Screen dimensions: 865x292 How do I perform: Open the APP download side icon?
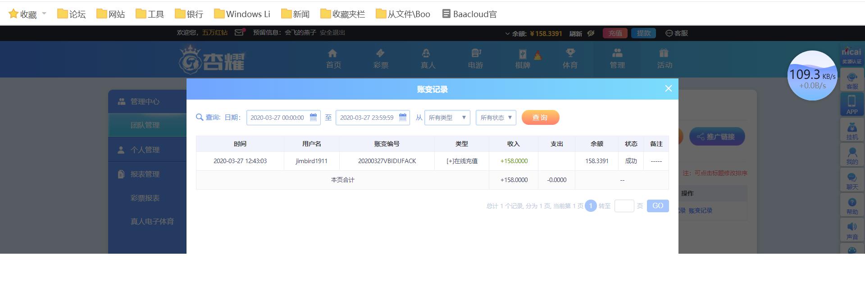(852, 105)
